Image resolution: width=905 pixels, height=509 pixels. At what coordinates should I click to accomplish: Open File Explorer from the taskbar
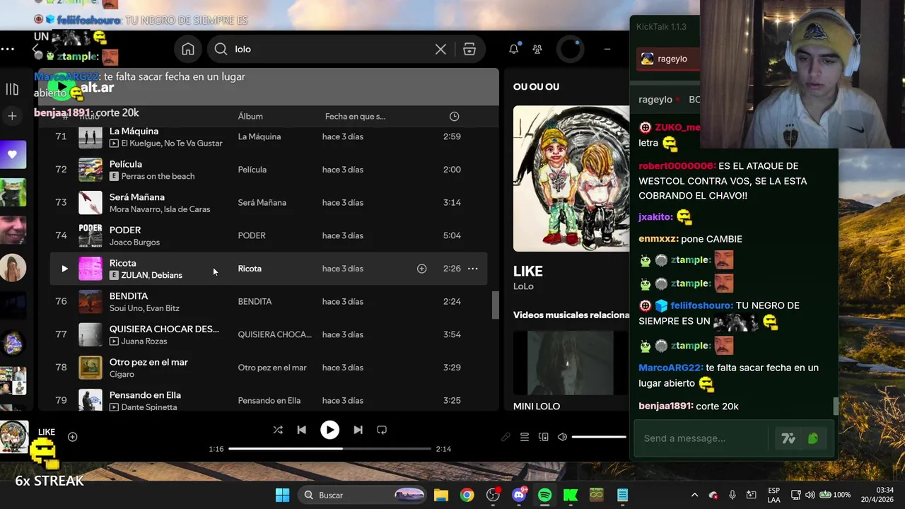tap(440, 495)
